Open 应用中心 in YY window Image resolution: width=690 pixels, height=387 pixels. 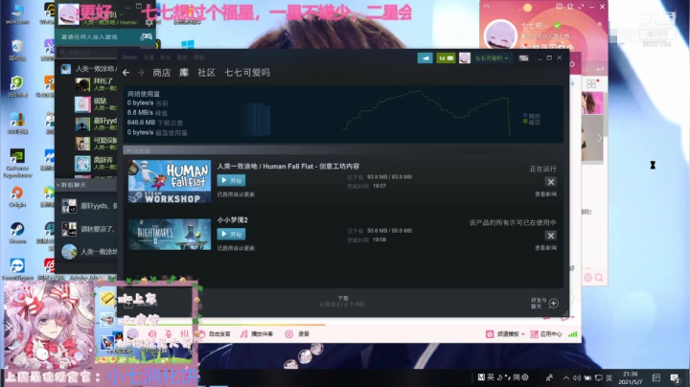tap(546, 334)
